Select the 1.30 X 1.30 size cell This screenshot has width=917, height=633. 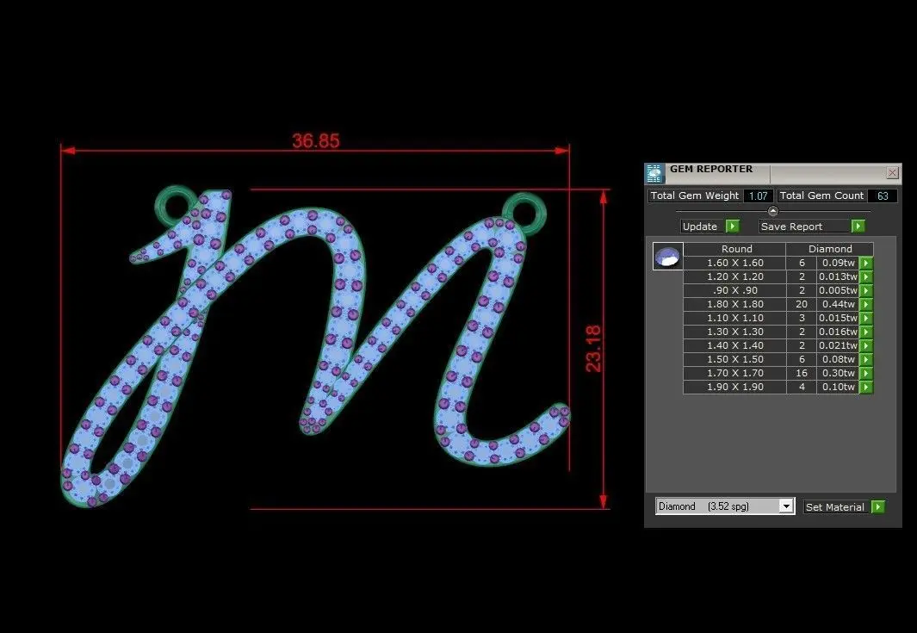click(x=735, y=332)
